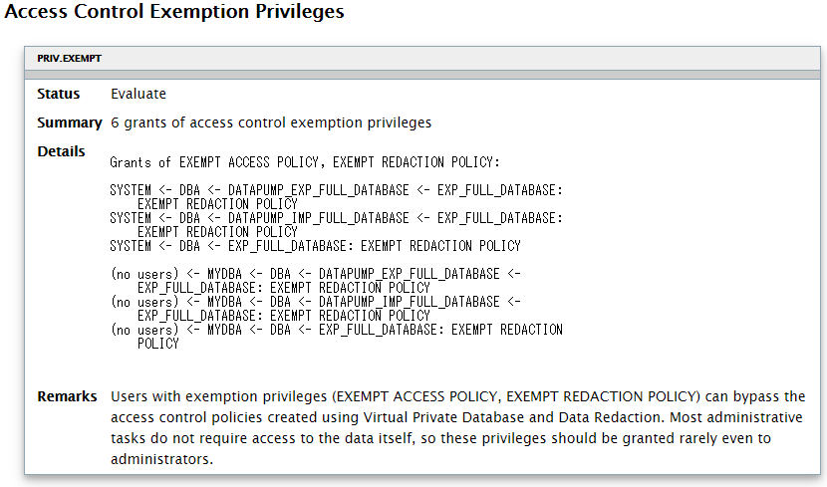Select the Details label

click(61, 151)
